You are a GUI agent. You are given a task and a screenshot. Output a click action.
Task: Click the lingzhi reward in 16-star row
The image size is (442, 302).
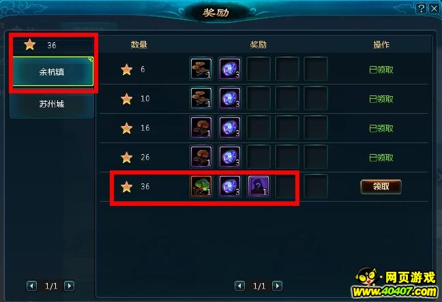coord(201,127)
